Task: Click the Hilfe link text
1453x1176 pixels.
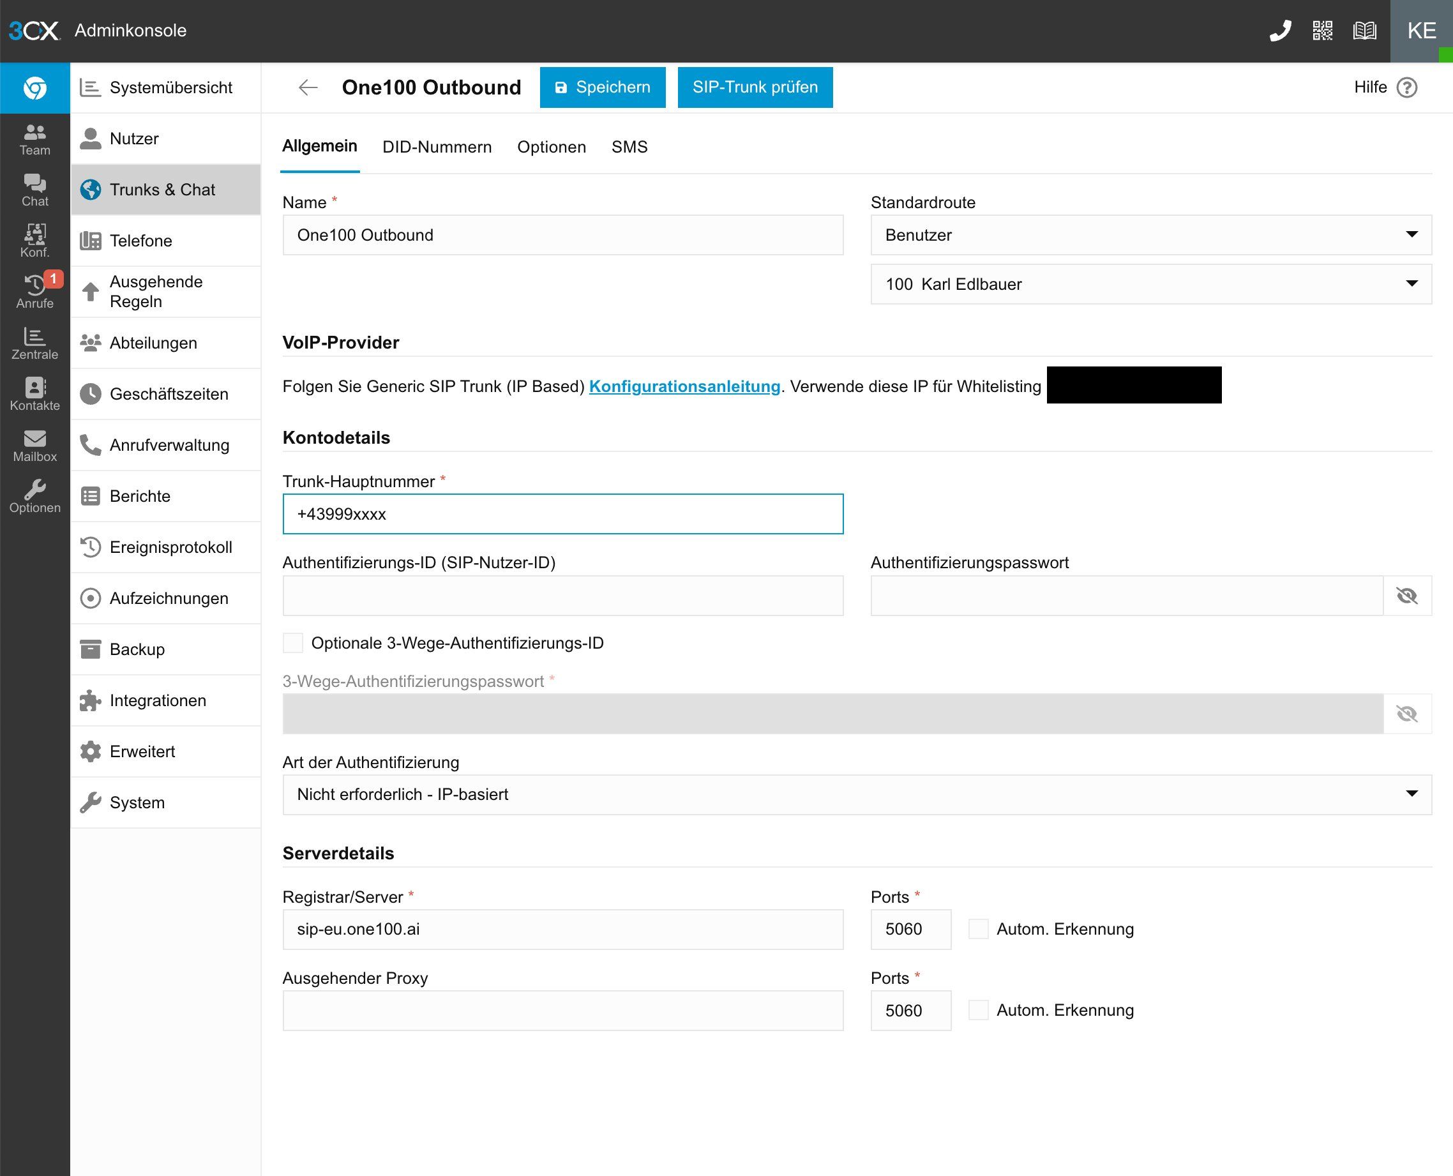Action: (1371, 87)
